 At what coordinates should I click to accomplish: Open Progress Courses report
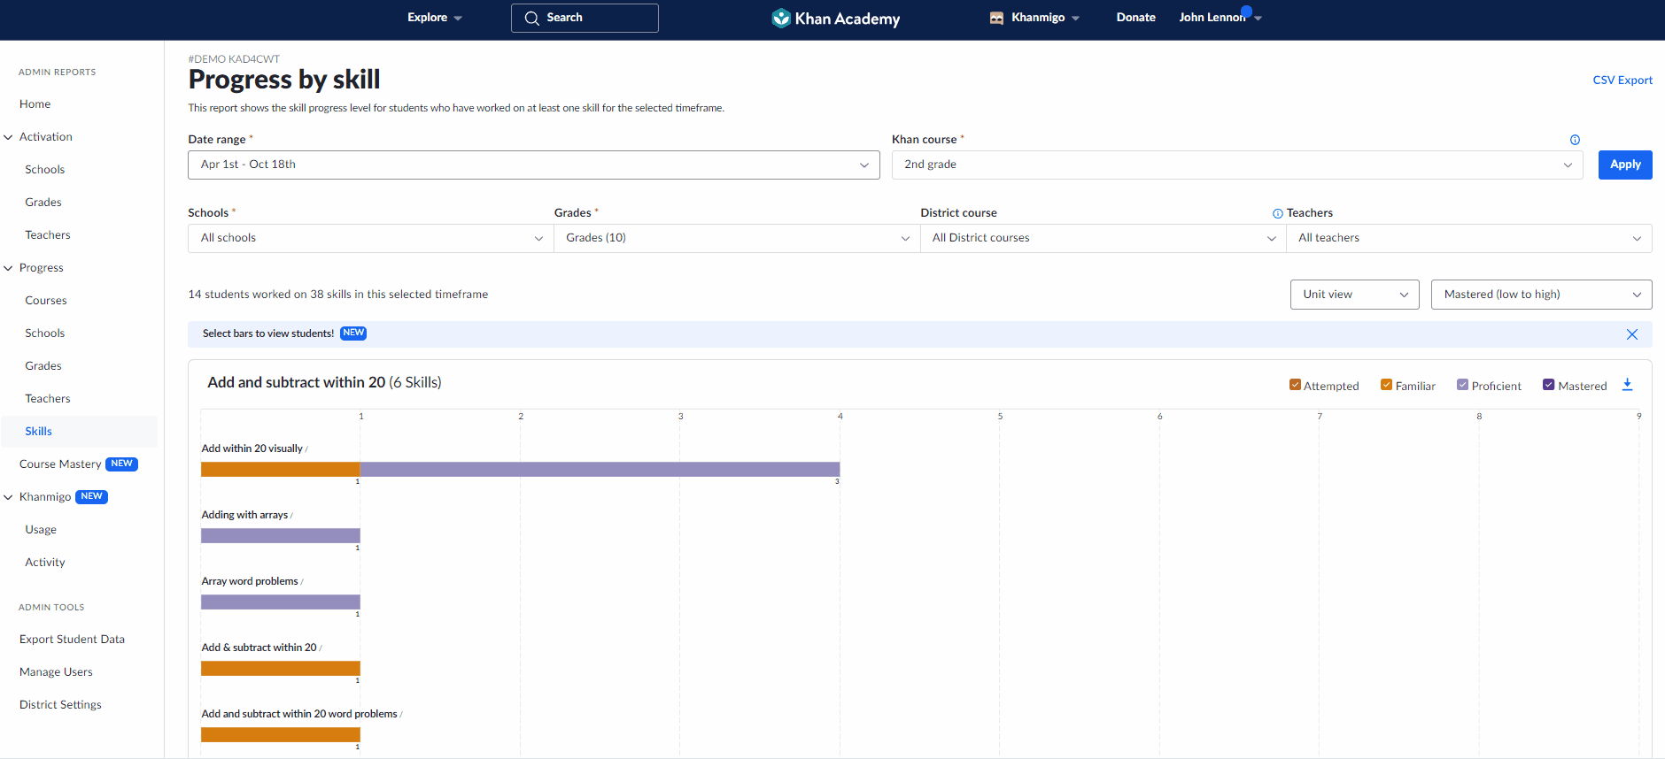pyautogui.click(x=46, y=301)
